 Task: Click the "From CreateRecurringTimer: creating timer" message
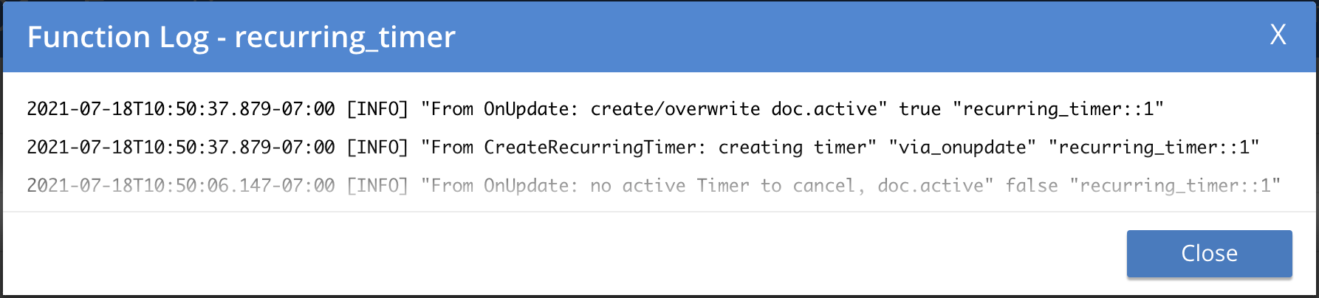tap(648, 148)
